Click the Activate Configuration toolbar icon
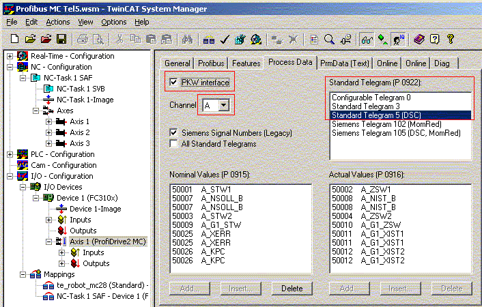 click(240, 39)
